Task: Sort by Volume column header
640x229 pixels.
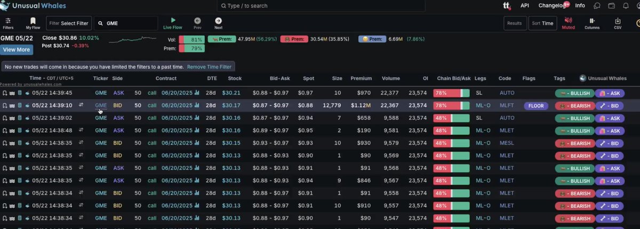Action: [391, 78]
